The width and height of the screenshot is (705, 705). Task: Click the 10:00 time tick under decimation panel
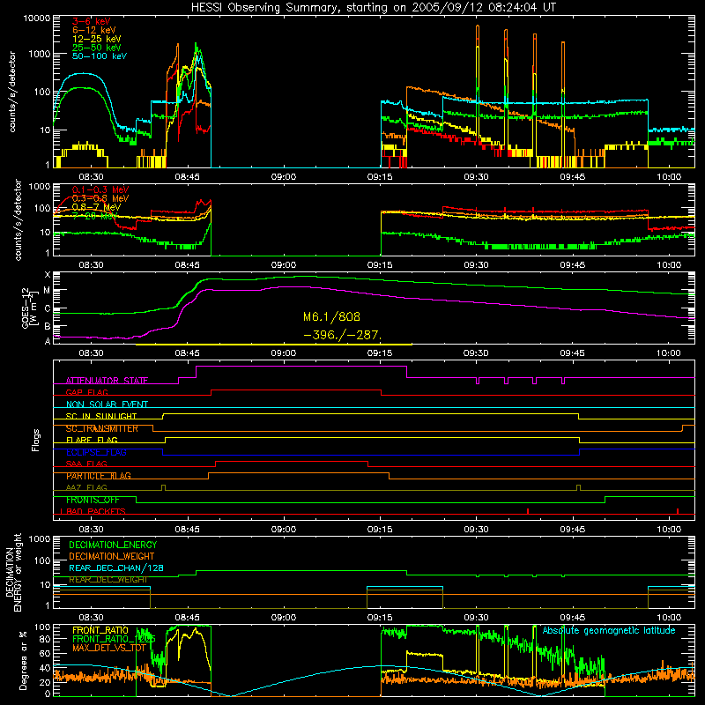[669, 618]
